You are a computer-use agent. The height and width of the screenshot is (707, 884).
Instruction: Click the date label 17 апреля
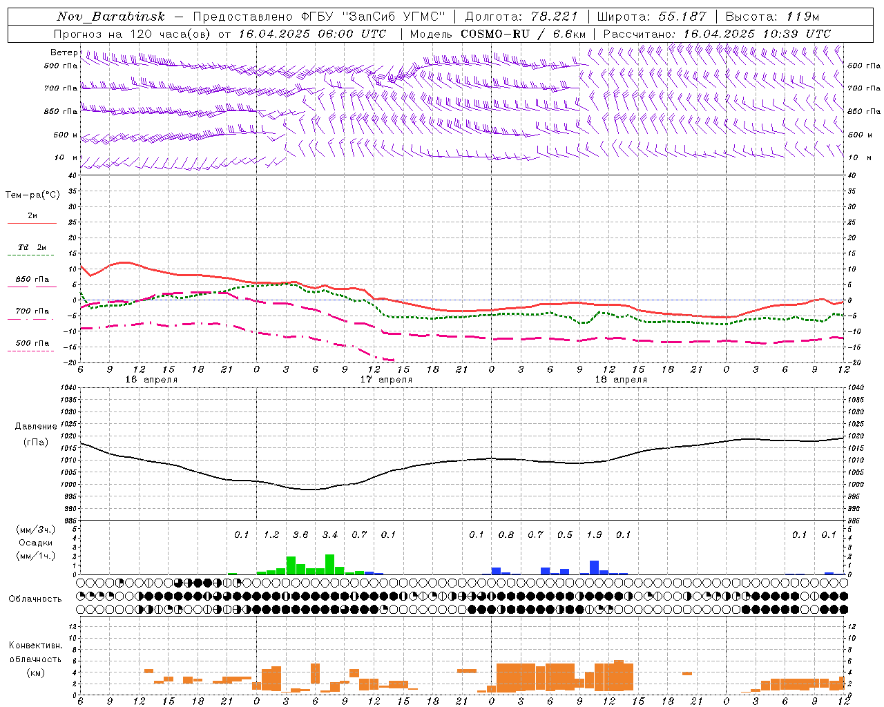pos(386,380)
